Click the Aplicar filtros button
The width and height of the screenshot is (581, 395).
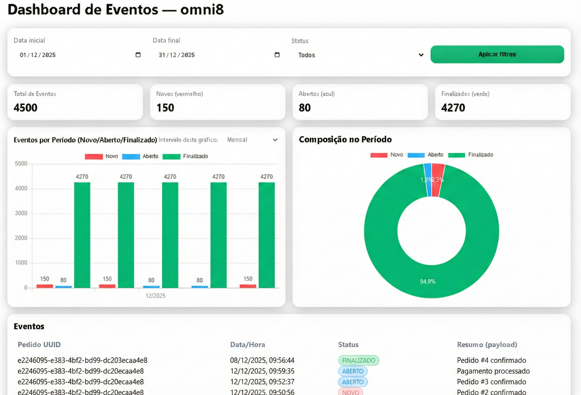tap(497, 55)
